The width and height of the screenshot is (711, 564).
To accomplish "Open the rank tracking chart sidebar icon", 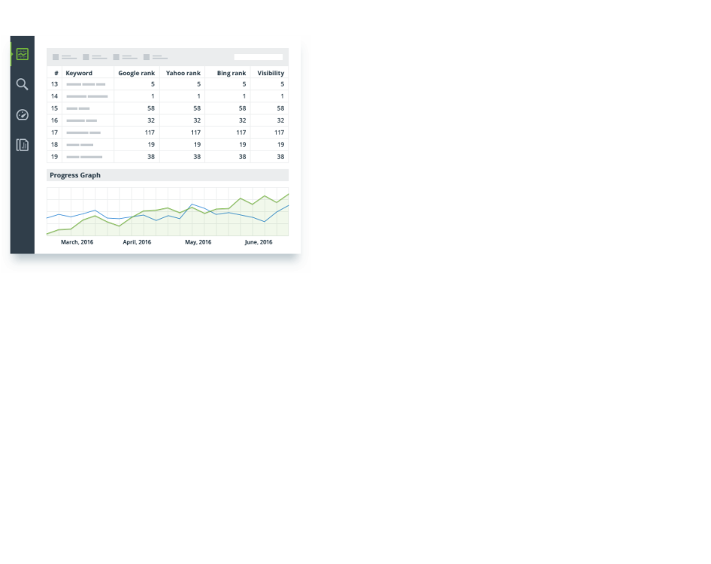I will [x=23, y=54].
